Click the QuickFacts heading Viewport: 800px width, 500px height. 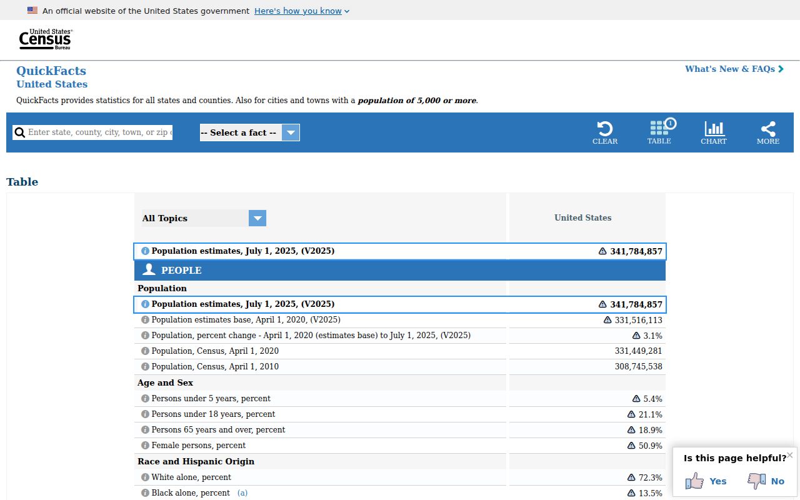click(x=51, y=71)
